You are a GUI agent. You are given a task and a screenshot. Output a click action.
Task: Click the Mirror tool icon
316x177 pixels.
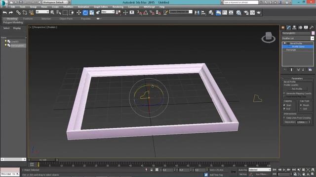pyautogui.click(x=197, y=13)
